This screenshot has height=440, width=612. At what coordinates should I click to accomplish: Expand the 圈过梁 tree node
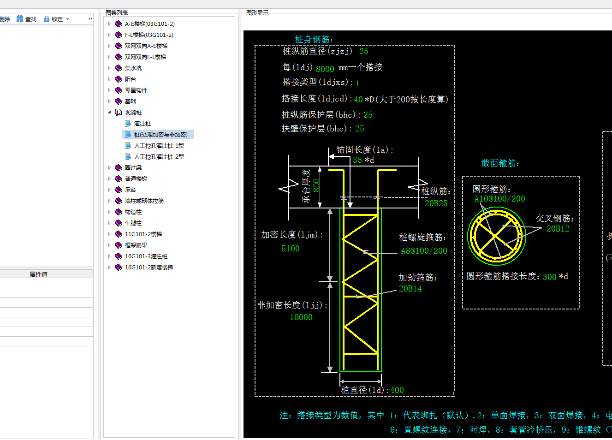[x=109, y=167]
